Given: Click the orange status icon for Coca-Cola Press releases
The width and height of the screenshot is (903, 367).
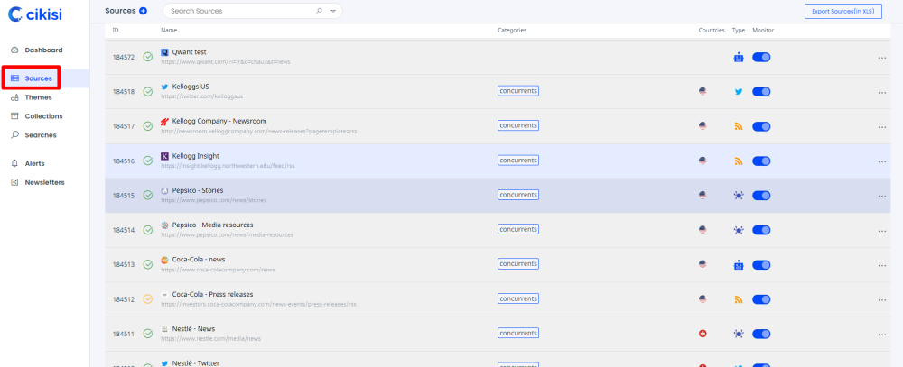Looking at the screenshot, I should coord(147,299).
